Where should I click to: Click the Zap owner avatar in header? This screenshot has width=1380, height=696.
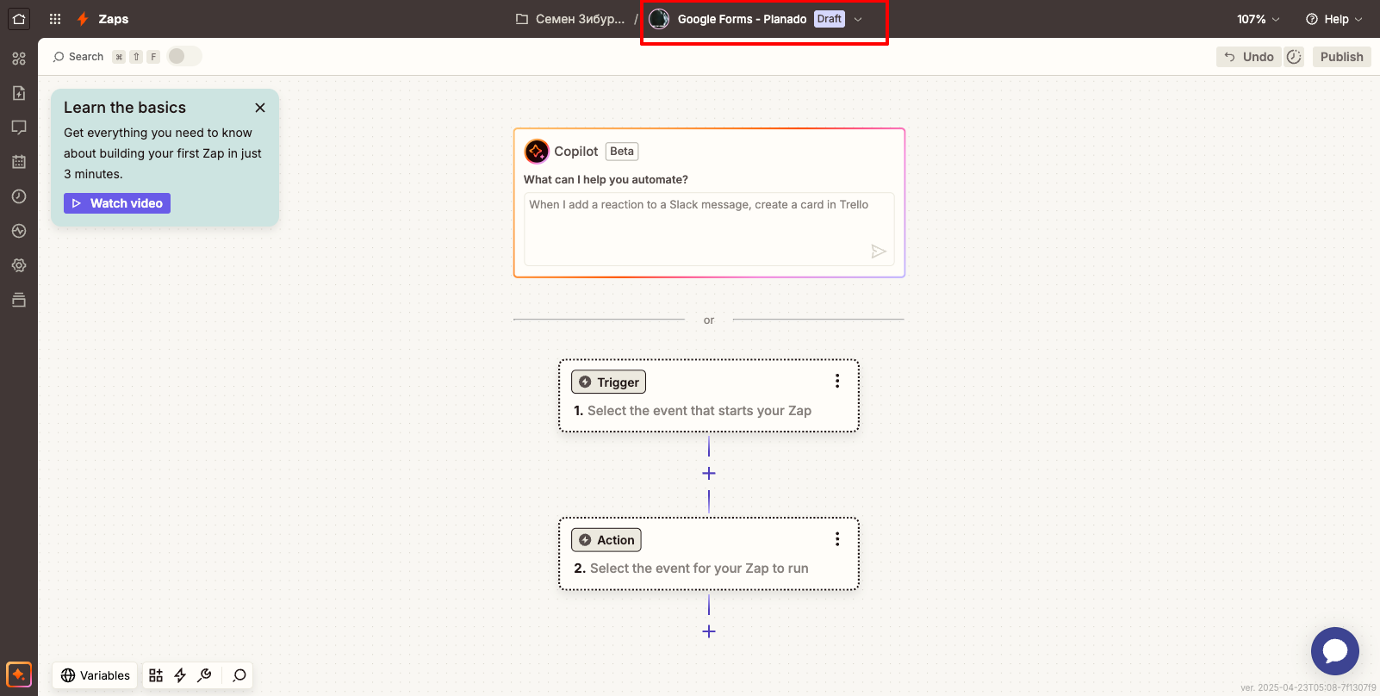[x=659, y=19]
